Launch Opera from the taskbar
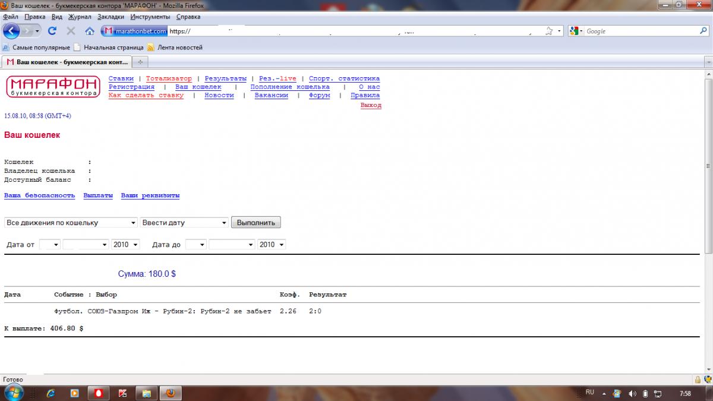This screenshot has width=713, height=401. pos(98,393)
